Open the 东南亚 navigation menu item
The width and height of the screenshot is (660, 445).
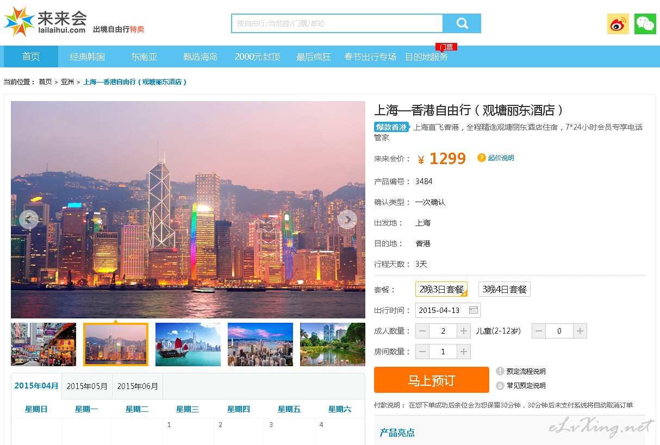tap(144, 57)
